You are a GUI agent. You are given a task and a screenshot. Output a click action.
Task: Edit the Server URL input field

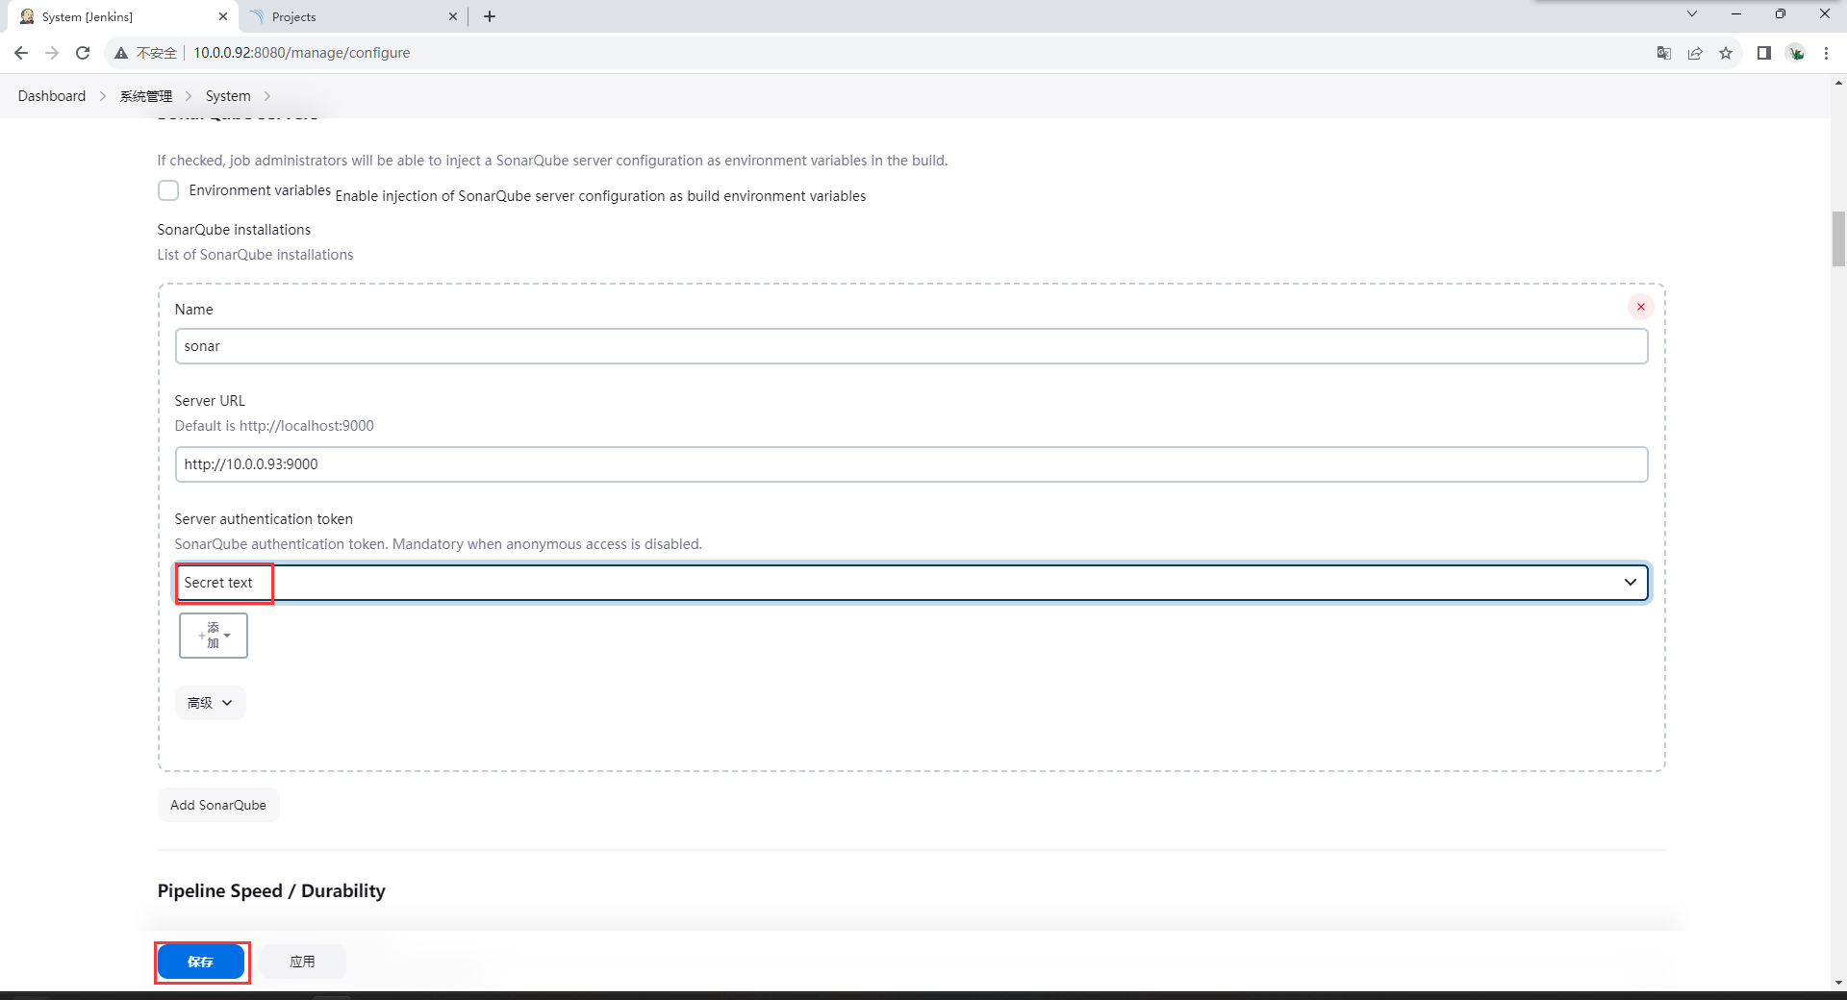911,464
